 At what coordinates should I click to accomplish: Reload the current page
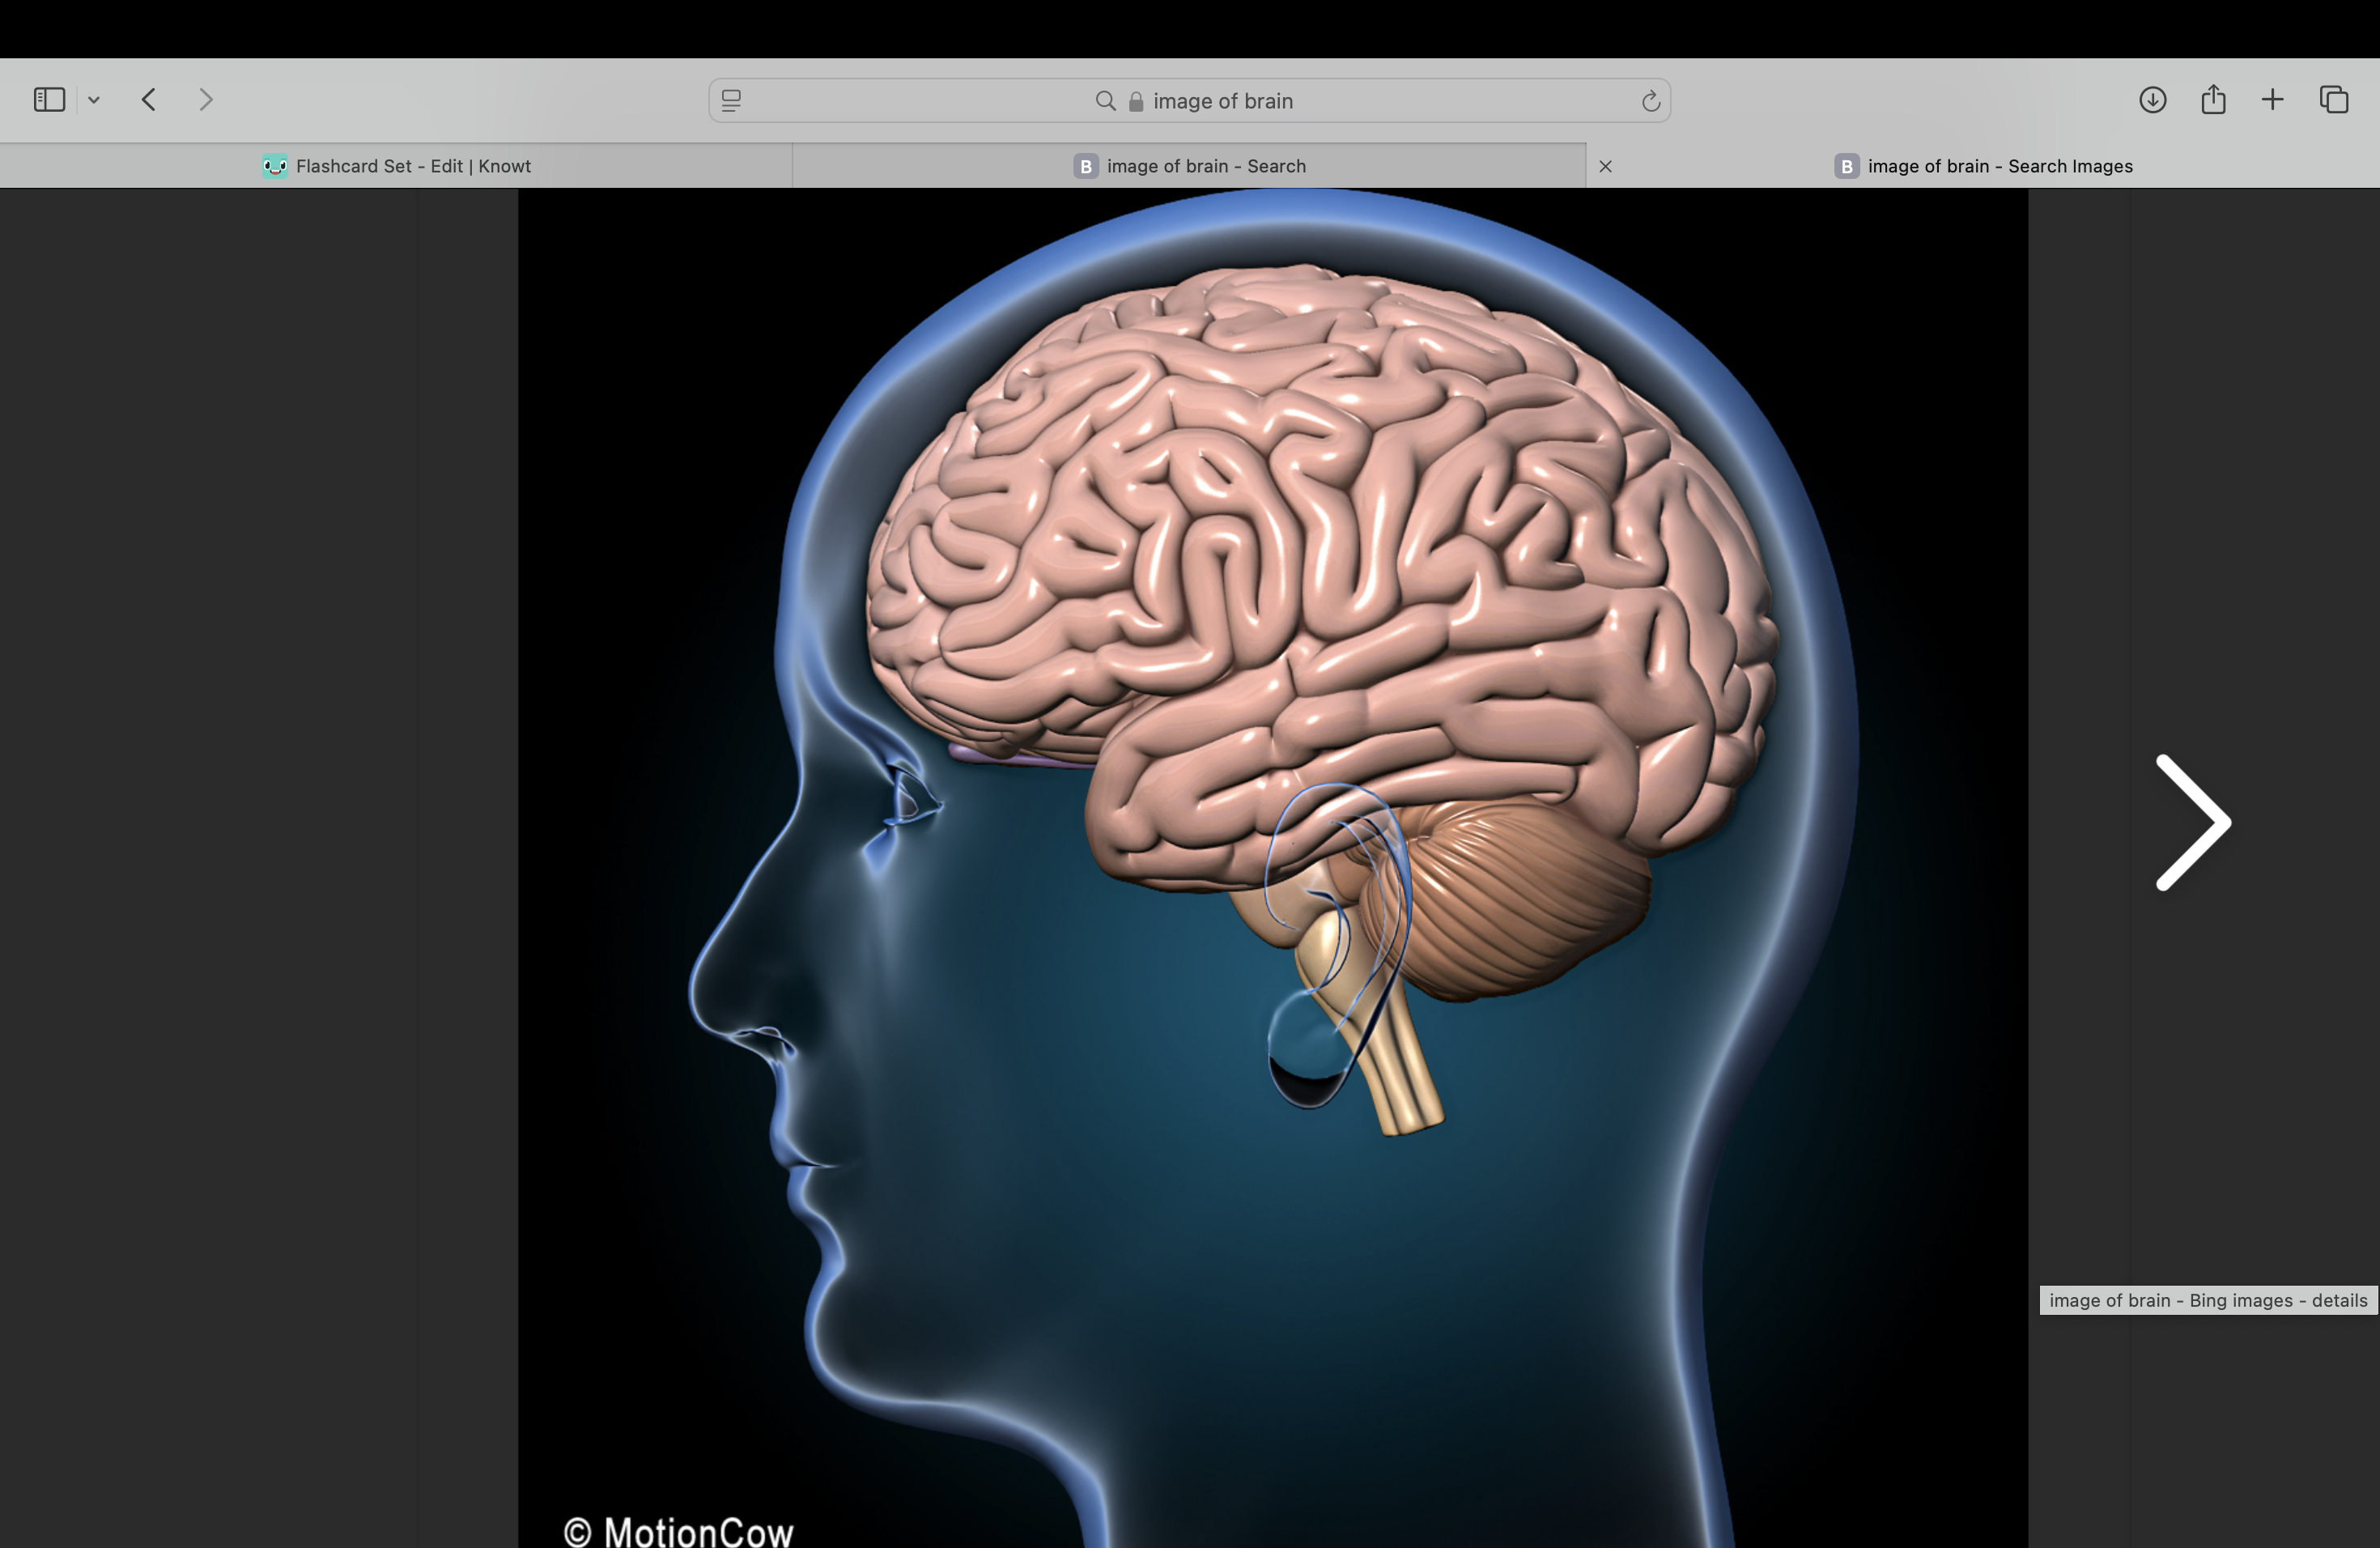[1650, 101]
